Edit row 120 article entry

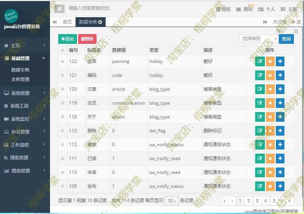pos(260,89)
